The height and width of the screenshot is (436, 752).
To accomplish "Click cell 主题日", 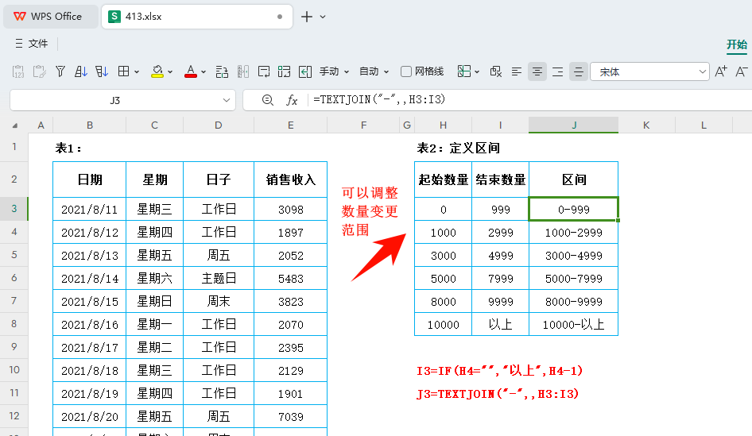I will tap(219, 279).
